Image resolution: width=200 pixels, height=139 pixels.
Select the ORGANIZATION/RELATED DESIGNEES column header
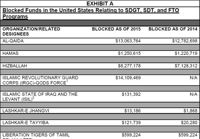coord(31,31)
